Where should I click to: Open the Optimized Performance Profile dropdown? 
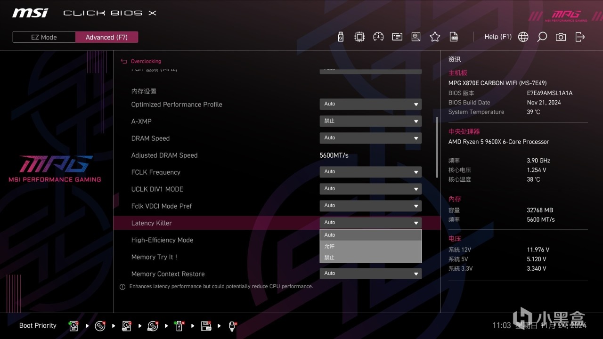point(371,104)
